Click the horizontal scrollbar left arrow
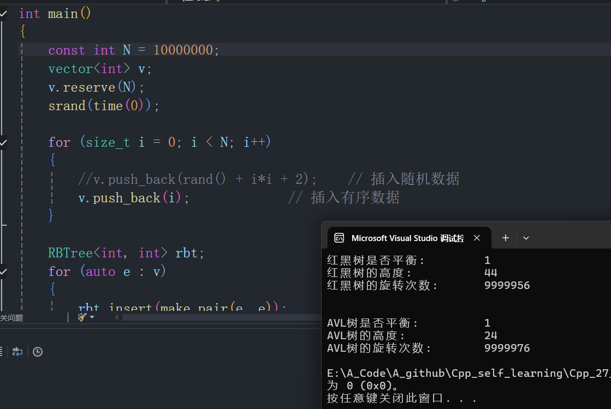 click(x=116, y=317)
